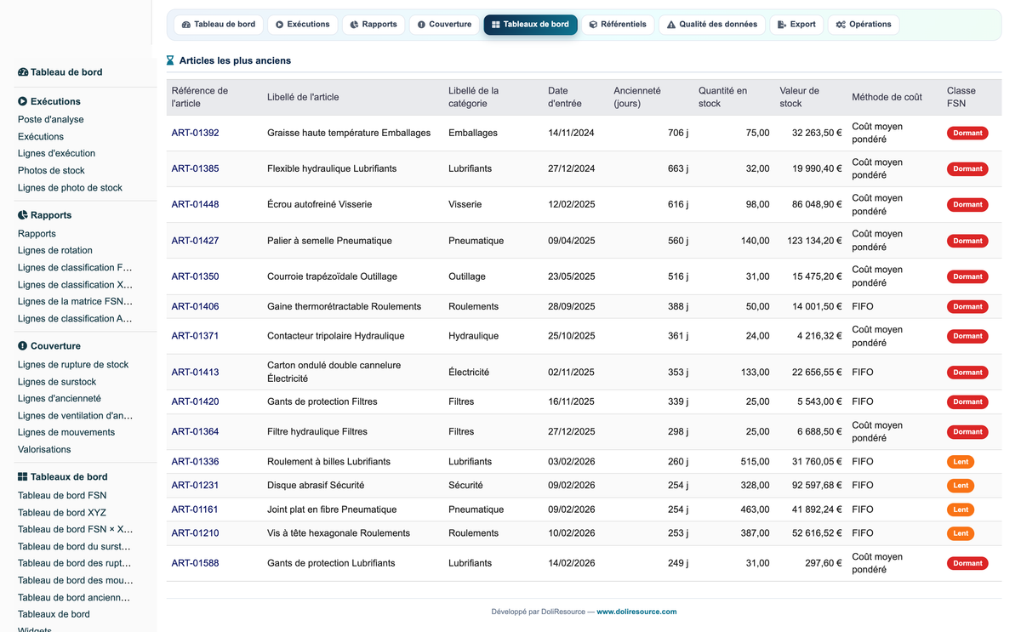Viewport: 1021px width, 632px height.
Task: Open article link ART-01350
Action: click(195, 276)
